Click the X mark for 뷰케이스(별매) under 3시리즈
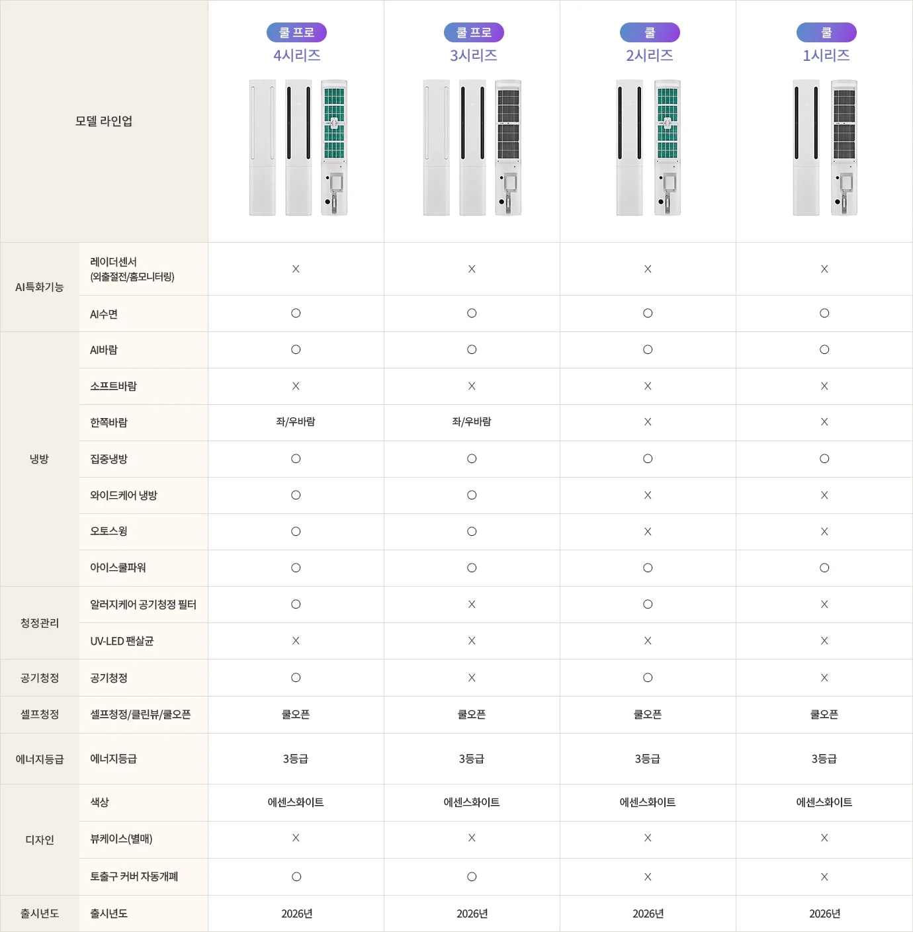 click(472, 838)
